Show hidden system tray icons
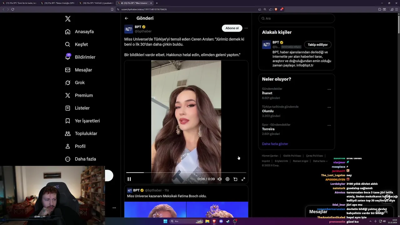400x225 pixels. 370,221
